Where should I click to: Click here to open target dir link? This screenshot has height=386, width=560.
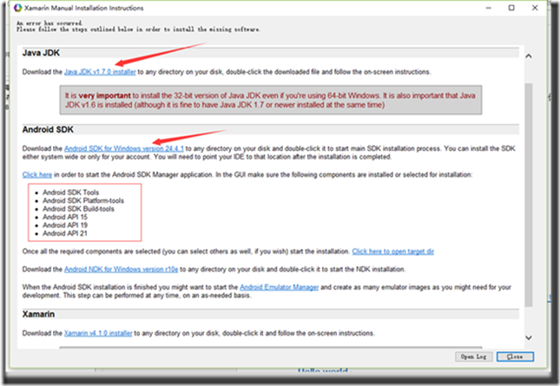[x=392, y=252]
